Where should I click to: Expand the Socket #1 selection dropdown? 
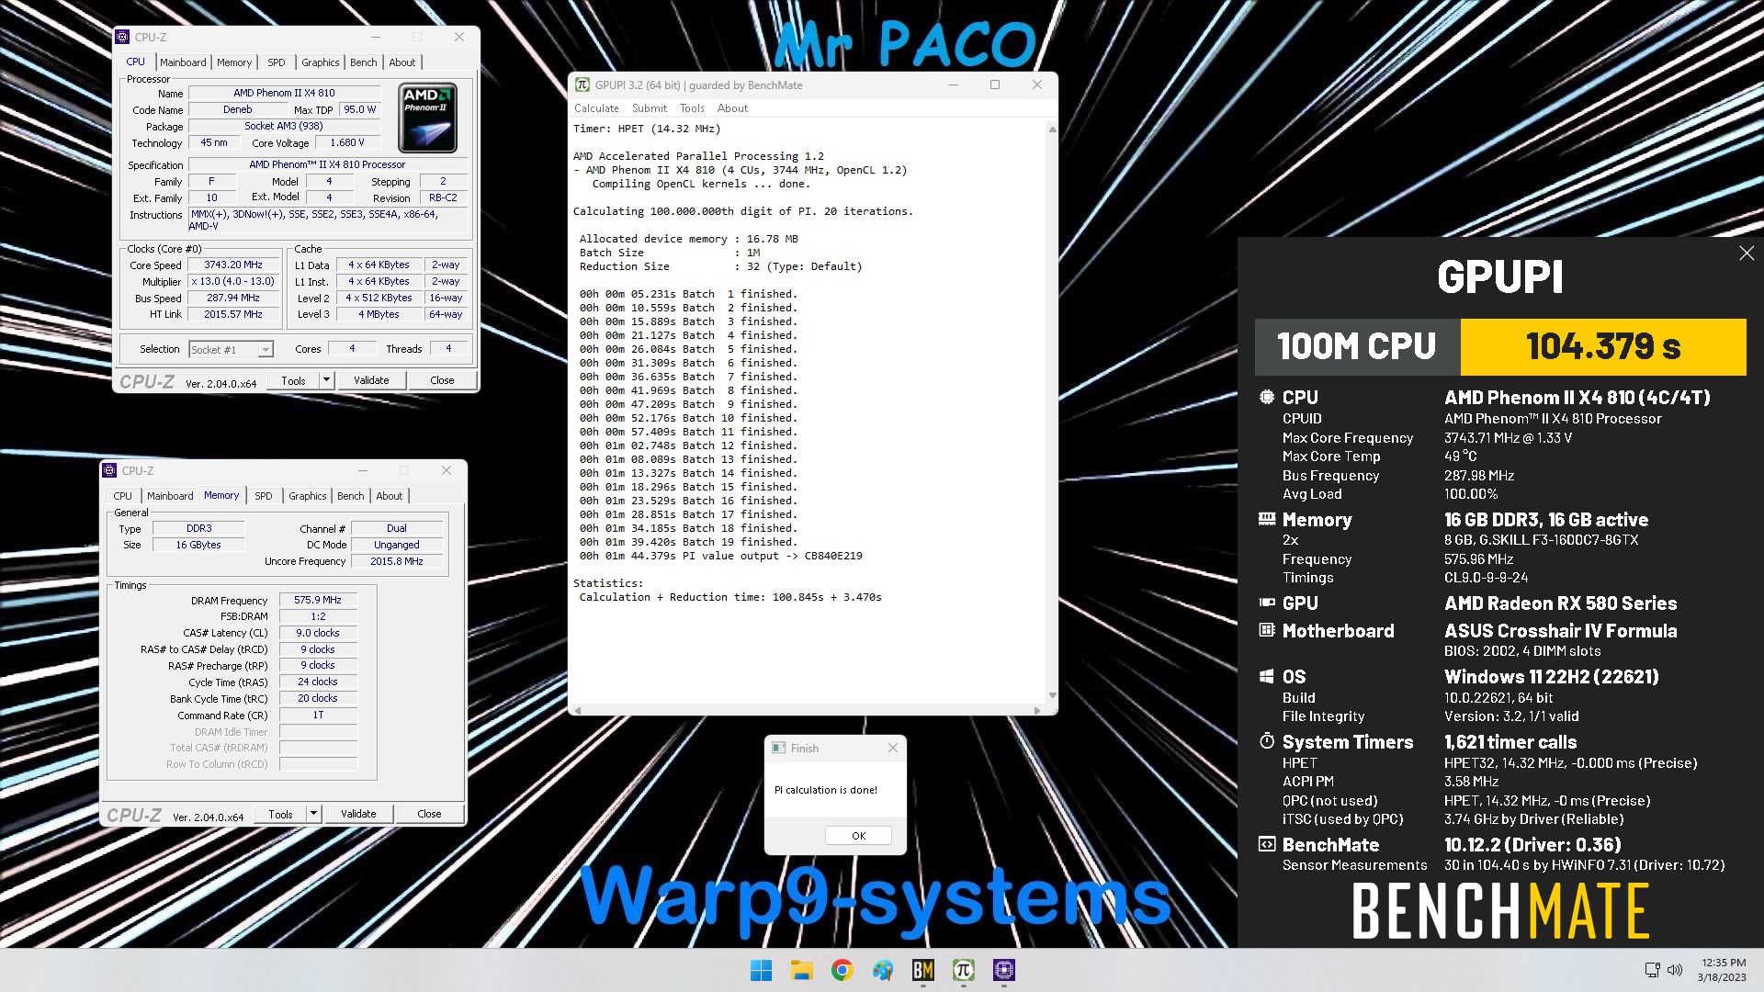pos(266,349)
